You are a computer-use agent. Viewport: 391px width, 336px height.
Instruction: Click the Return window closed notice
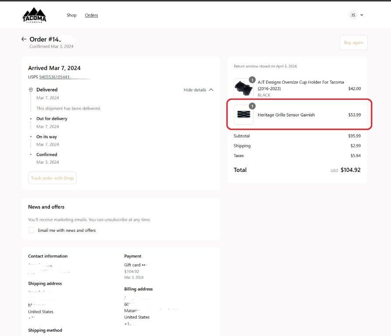tap(265, 66)
